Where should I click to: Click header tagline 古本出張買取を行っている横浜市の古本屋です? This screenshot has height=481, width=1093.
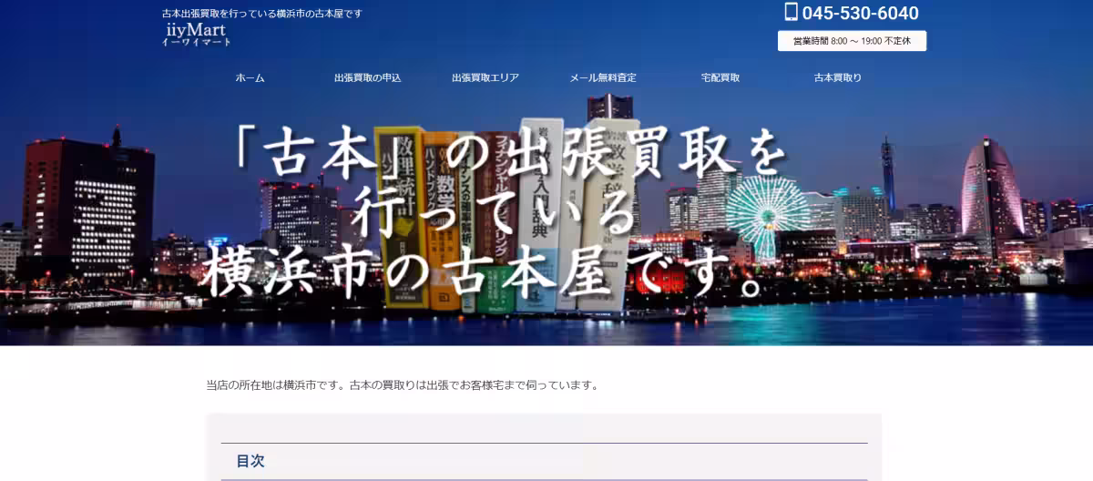coord(262,13)
